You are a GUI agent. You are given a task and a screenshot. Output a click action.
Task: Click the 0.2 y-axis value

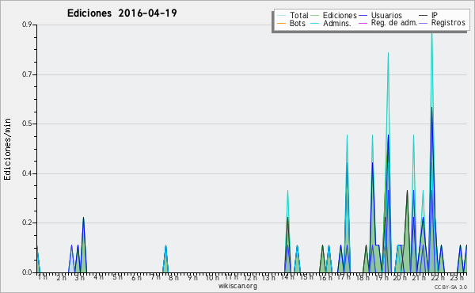[27, 223]
